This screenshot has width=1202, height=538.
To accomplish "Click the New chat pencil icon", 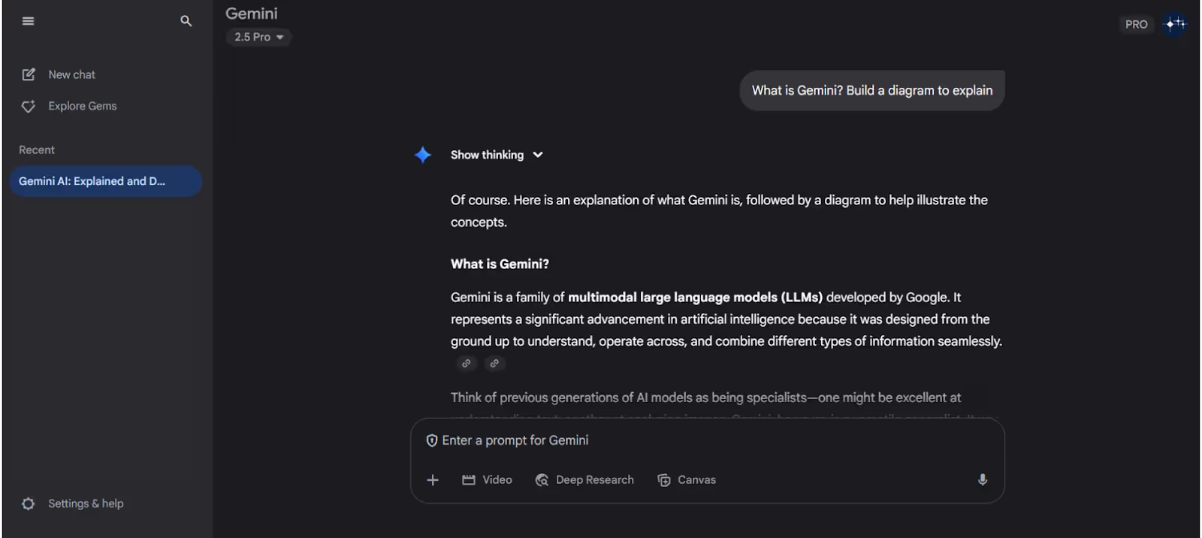I will click(x=29, y=74).
